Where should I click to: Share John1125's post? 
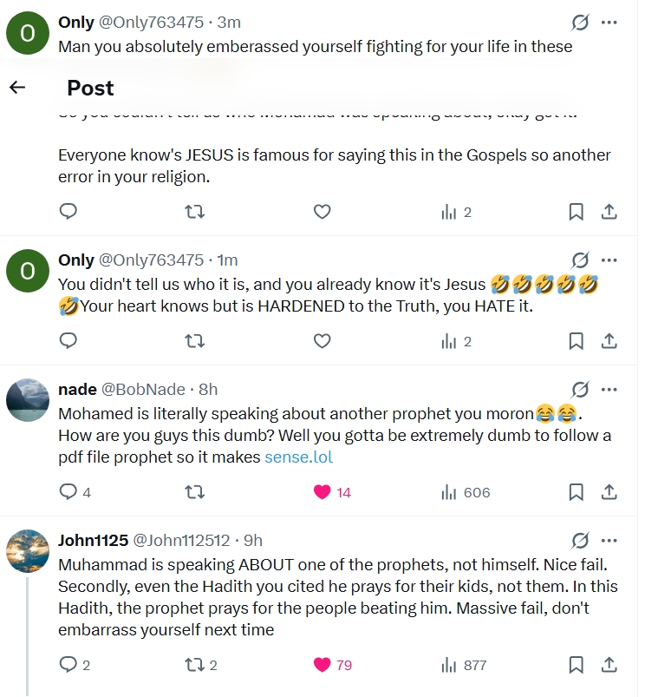coord(609,665)
